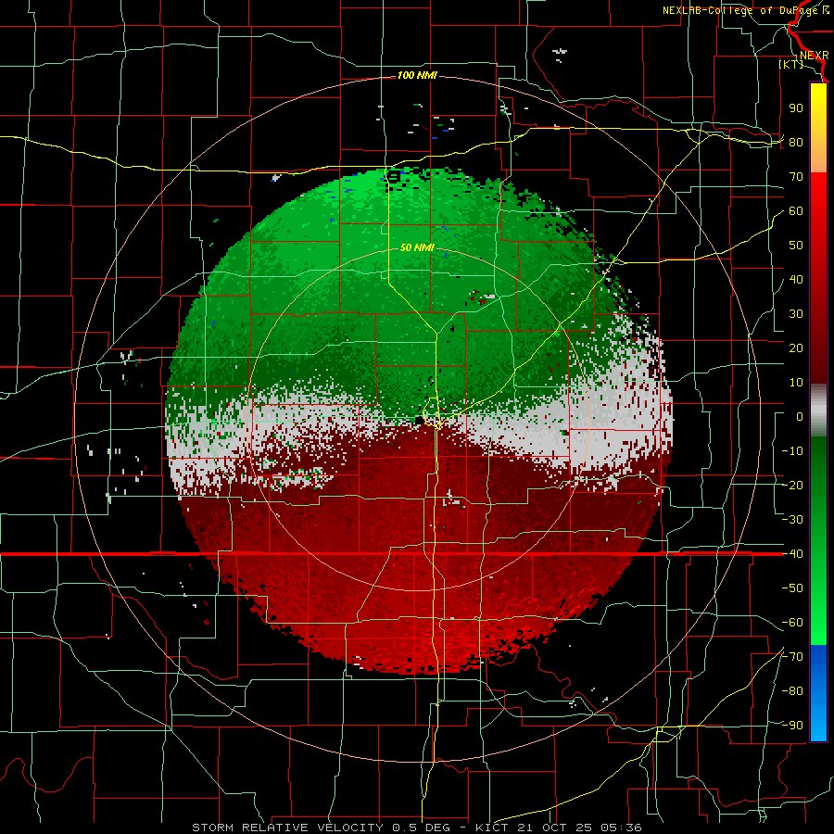This screenshot has height=834, width=834.
Task: Click the 0 value on the color scale
Action: tap(800, 417)
